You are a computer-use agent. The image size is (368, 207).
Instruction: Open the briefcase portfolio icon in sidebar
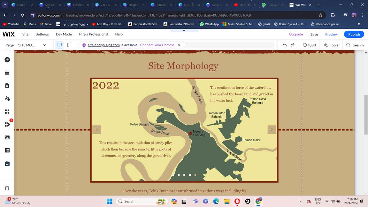tap(7, 163)
